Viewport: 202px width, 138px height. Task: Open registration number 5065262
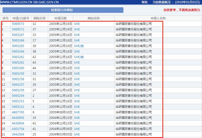18,57
